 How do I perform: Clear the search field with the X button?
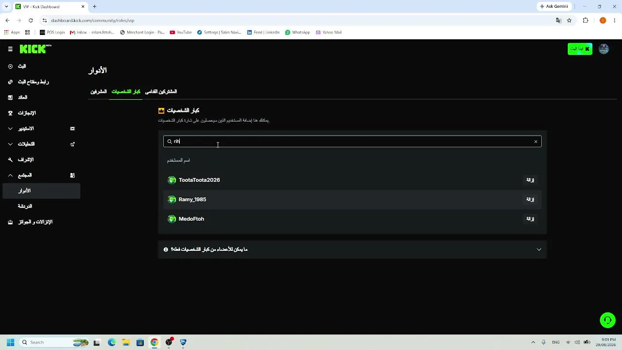536,141
